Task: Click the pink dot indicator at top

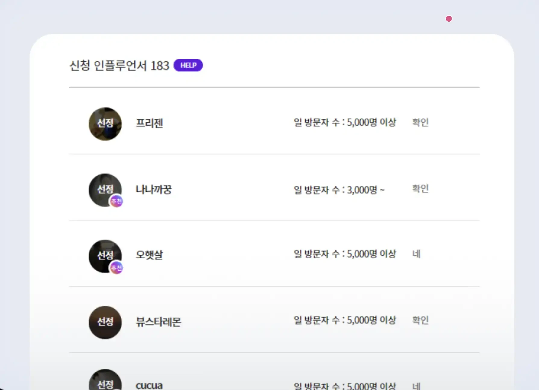Action: (x=449, y=19)
